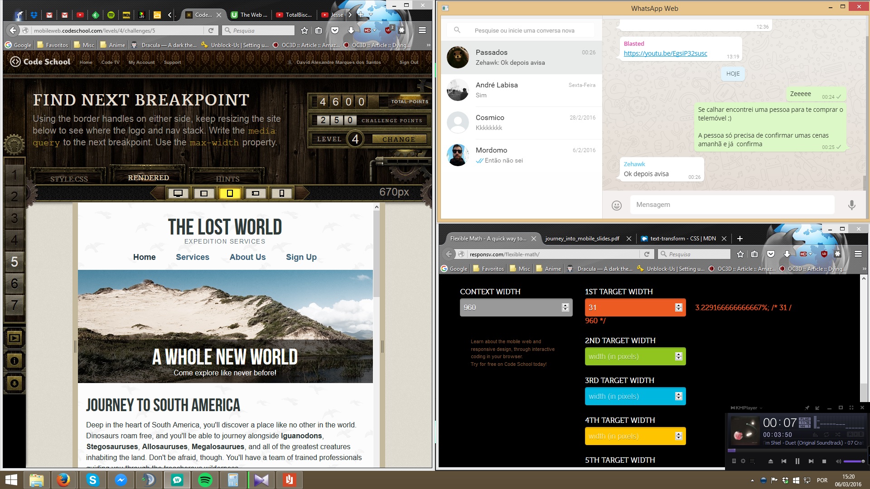This screenshot has width=870, height=489.
Task: Open pinned YouTube tab in left Firefox
Action: [80, 15]
